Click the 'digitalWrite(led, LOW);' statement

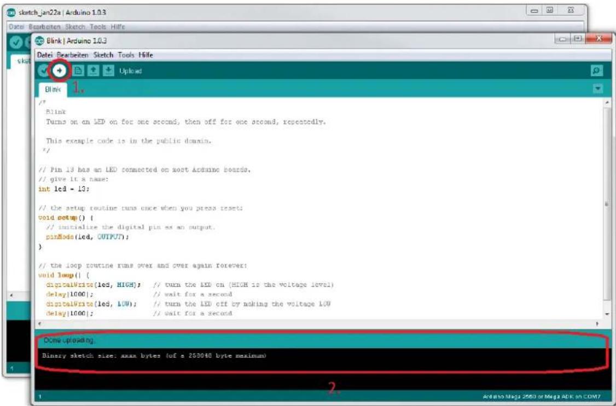[x=91, y=304]
